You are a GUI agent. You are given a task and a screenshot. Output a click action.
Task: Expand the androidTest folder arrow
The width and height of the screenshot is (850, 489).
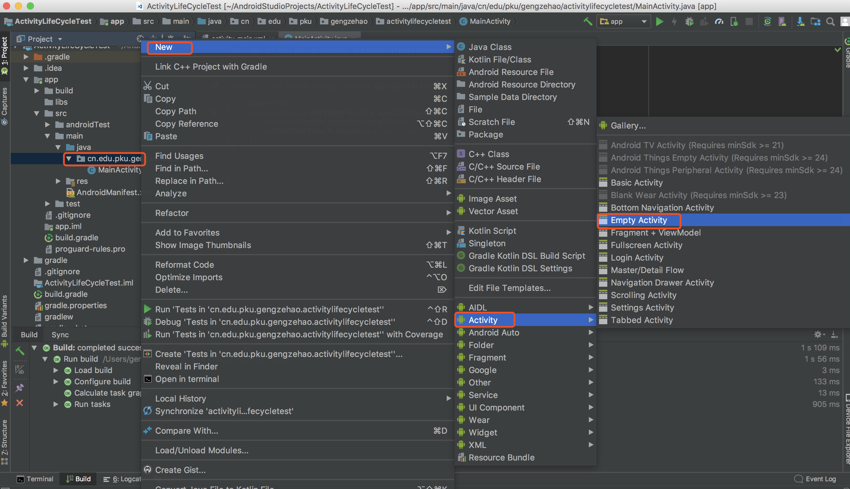pos(47,125)
